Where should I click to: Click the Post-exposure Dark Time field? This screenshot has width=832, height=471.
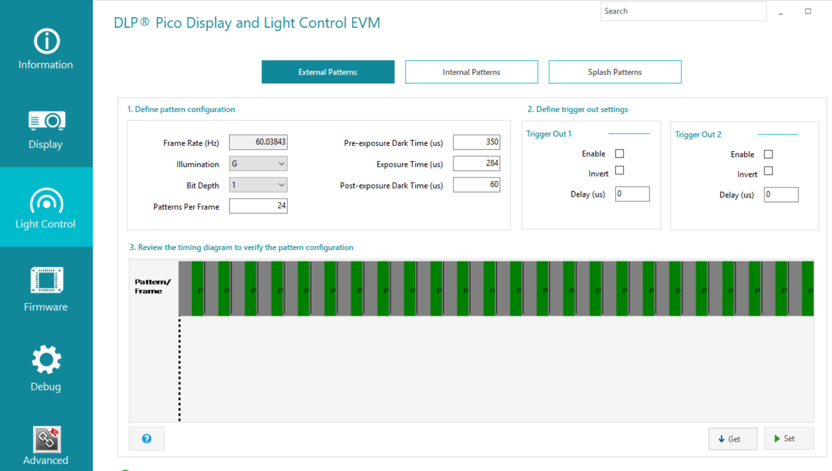[476, 185]
